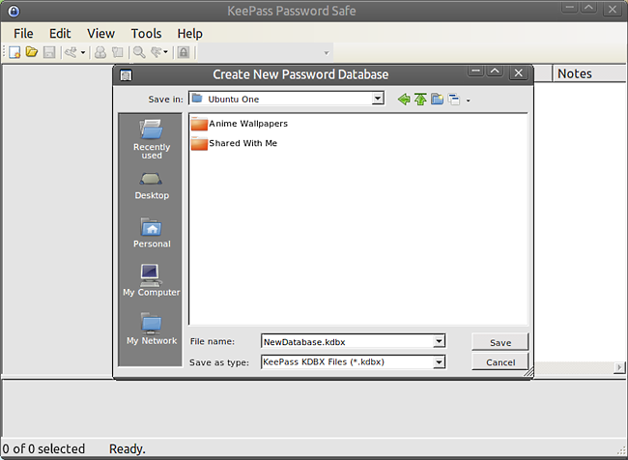
Task: Open the View menu
Action: pos(100,34)
